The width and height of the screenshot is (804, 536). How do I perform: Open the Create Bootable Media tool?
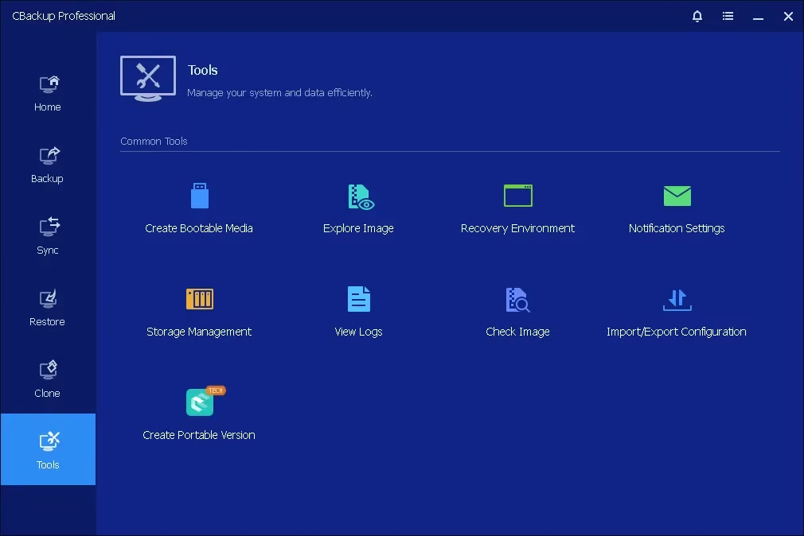[199, 196]
